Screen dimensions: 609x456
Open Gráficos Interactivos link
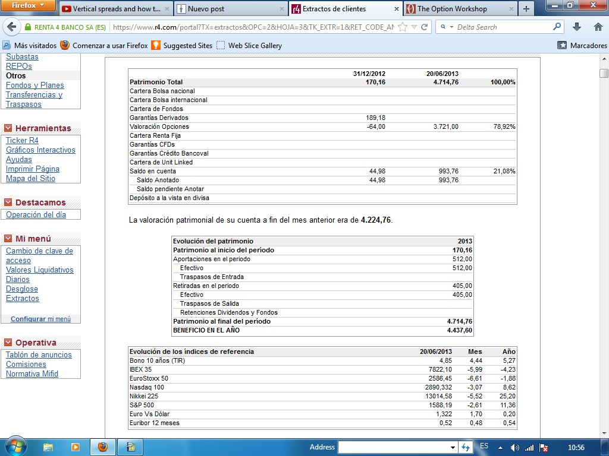tap(40, 150)
